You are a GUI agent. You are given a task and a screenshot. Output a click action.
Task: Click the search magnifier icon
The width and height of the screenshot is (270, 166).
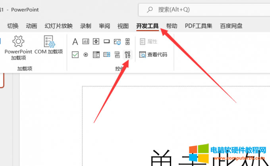coord(150,10)
